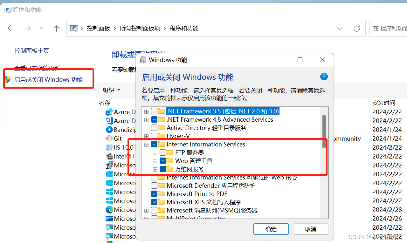Open the address bar history dropdown
Screen dimensions: 407x243
point(340,28)
